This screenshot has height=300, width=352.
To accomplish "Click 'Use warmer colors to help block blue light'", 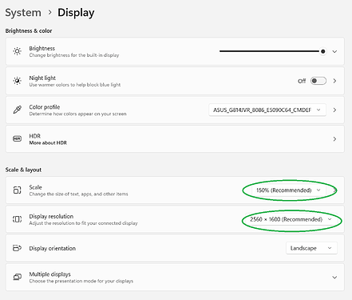I will click(x=75, y=85).
